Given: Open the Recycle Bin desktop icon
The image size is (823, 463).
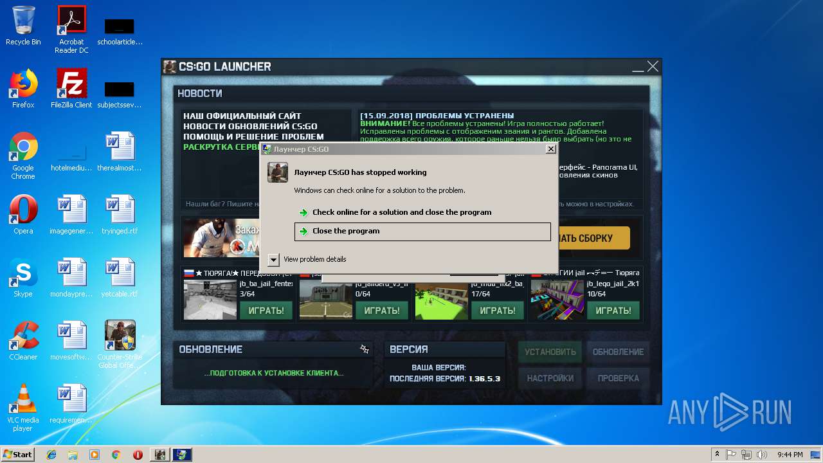Looking at the screenshot, I should (x=23, y=26).
